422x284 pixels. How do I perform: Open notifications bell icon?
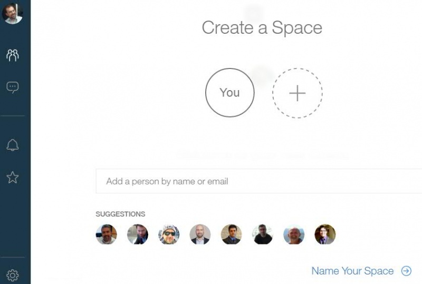click(12, 145)
